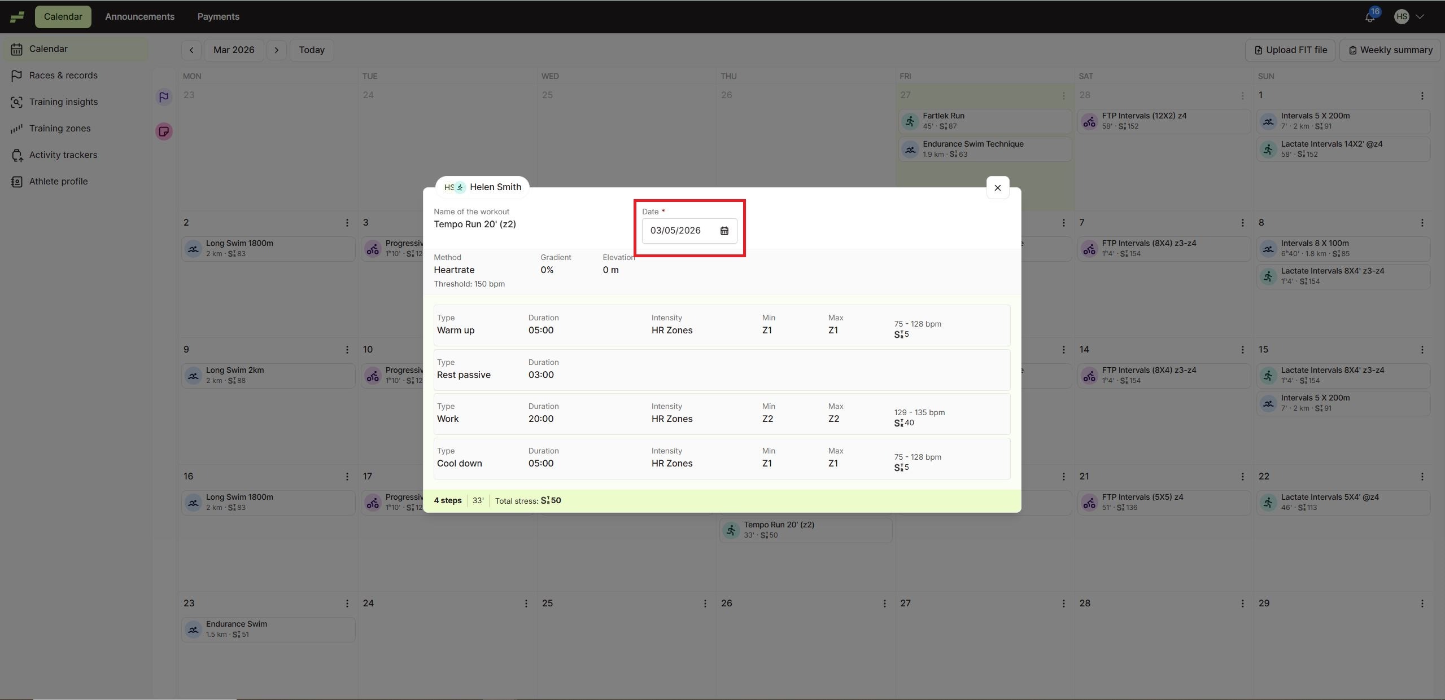The width and height of the screenshot is (1445, 700).
Task: Go to next month arrow
Action: click(276, 50)
